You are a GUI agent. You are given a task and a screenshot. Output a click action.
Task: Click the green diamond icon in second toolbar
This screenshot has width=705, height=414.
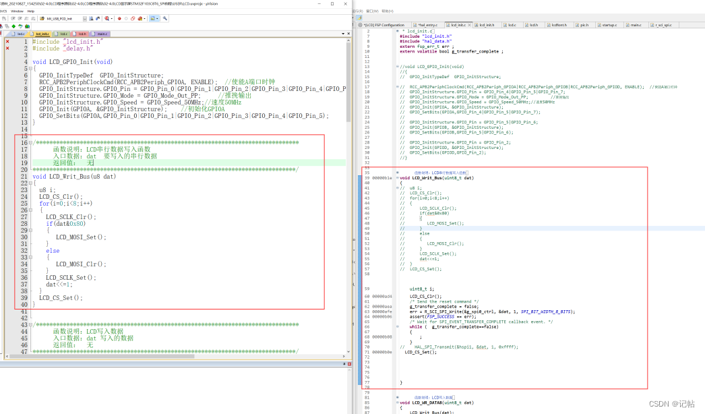tap(13, 26)
